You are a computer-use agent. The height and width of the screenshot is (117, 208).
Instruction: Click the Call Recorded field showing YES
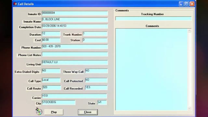[96, 87]
